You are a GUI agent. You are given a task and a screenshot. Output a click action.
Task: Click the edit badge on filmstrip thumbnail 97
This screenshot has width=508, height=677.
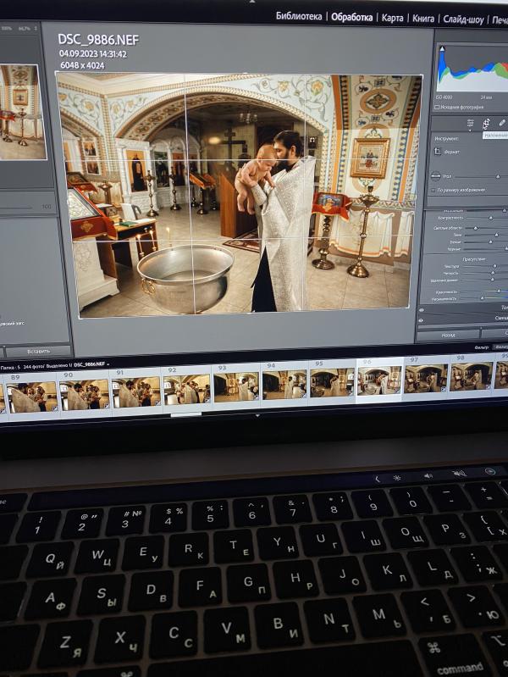tap(444, 390)
